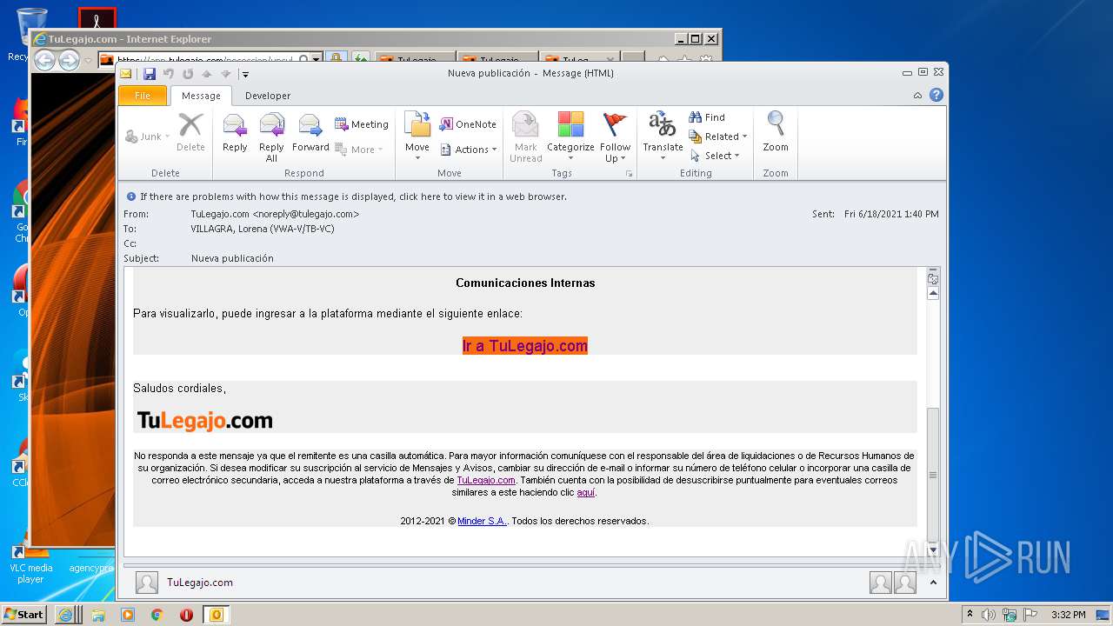Click the message body scrollbar thumb
The width and height of the screenshot is (1113, 626).
pyautogui.click(x=933, y=474)
